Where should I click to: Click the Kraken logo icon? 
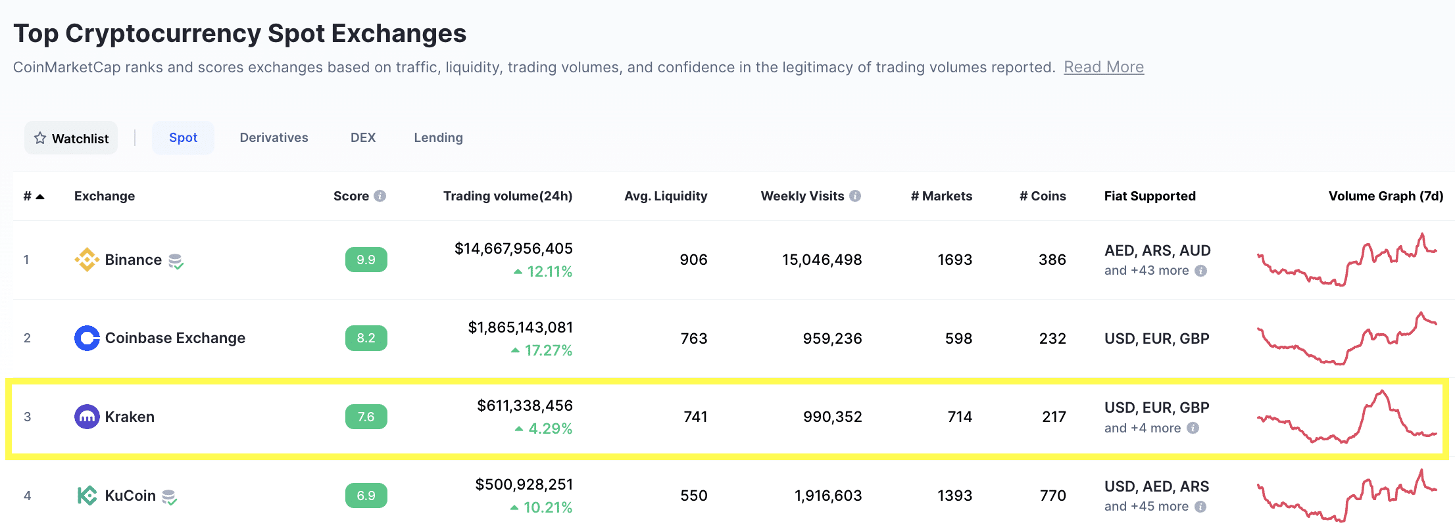[87, 417]
